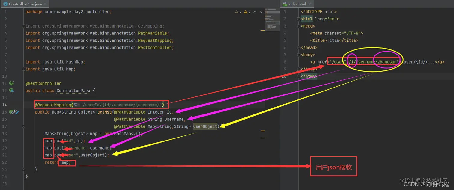Collapse method end fold marker on line 23
The image size is (454, 190).
coord(23,170)
